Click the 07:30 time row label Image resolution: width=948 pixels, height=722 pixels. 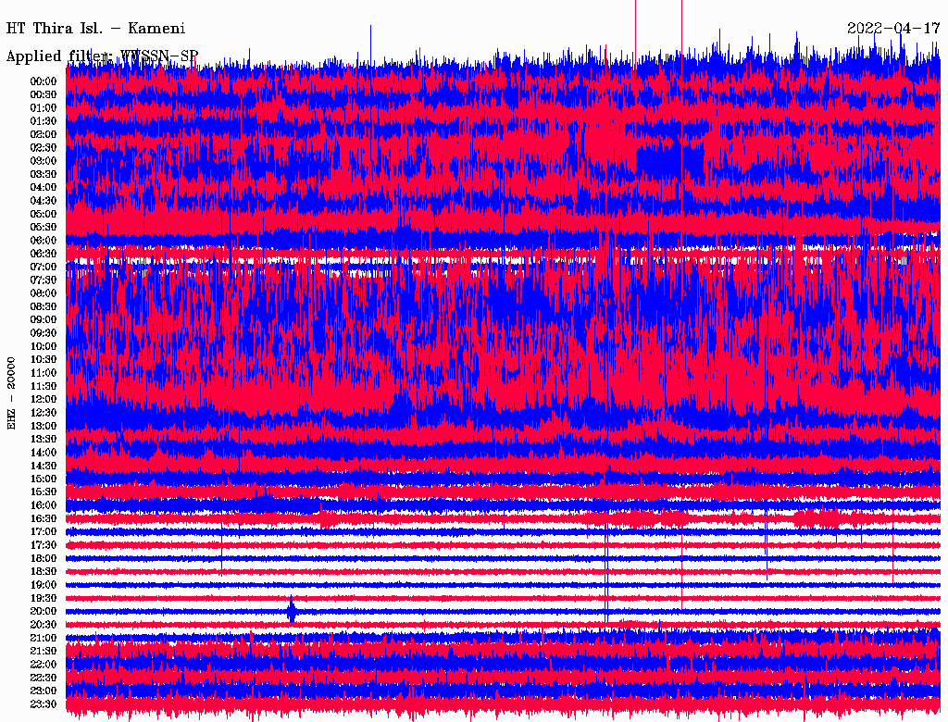(44, 280)
